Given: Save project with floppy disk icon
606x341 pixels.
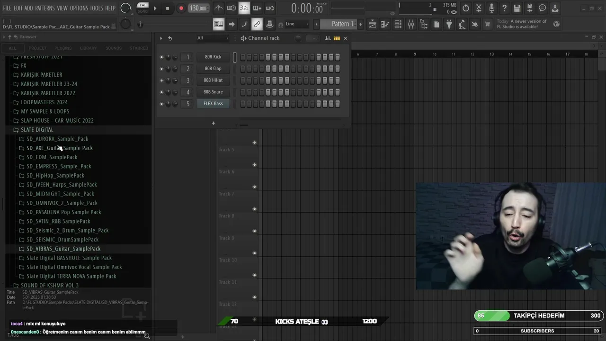Looking at the screenshot, I should pyautogui.click(x=517, y=8).
